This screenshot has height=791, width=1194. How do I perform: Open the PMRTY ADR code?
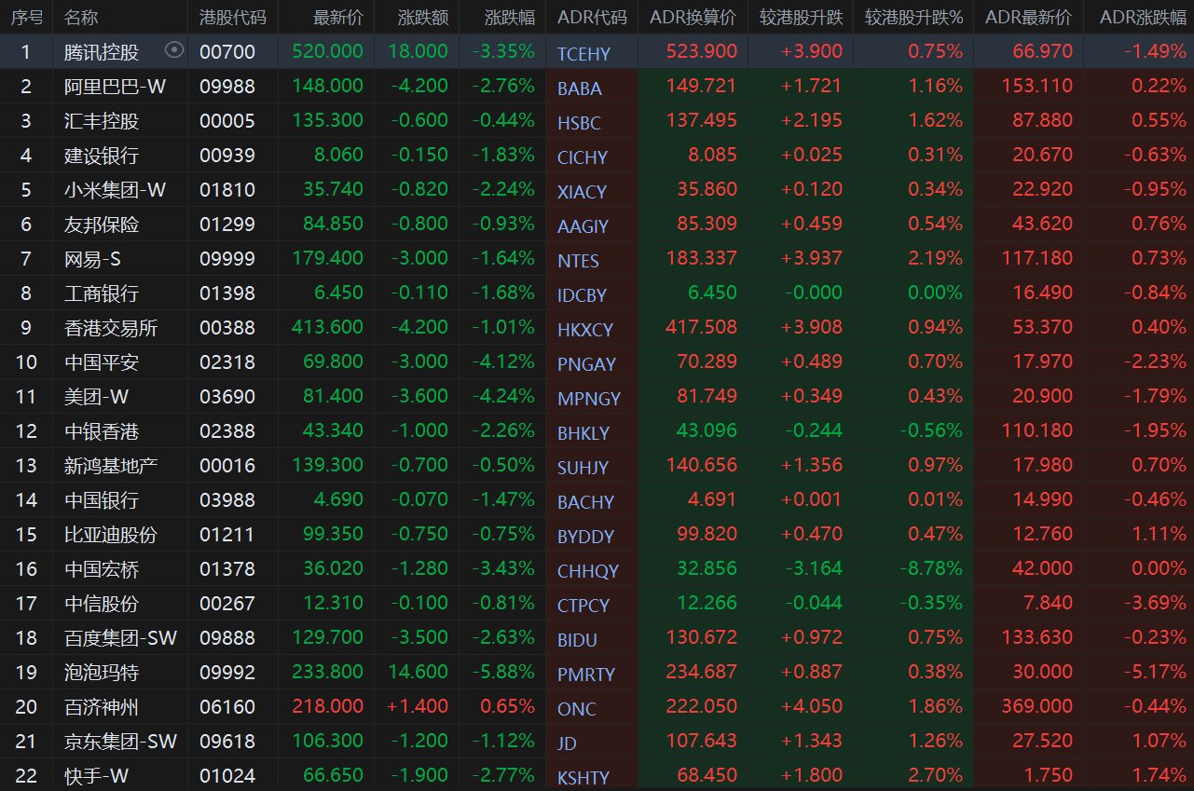[586, 675]
